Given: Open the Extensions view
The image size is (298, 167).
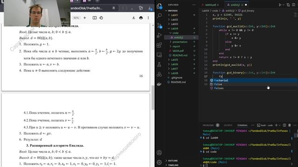Looking at the screenshot, I should [x=159, y=45].
